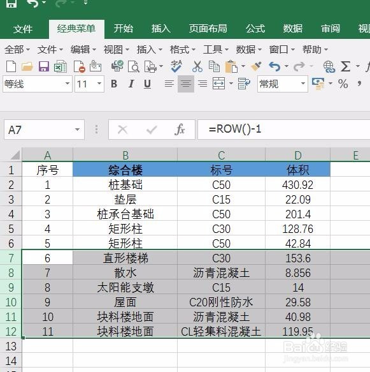This screenshot has height=372, width=370.
Task: Open the 工具 classic menu
Action: coord(216,50)
